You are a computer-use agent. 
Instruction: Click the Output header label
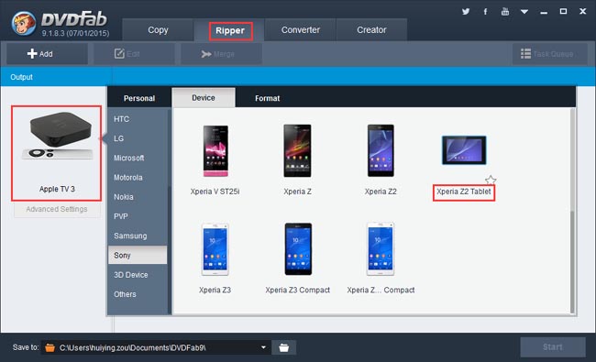(21, 77)
